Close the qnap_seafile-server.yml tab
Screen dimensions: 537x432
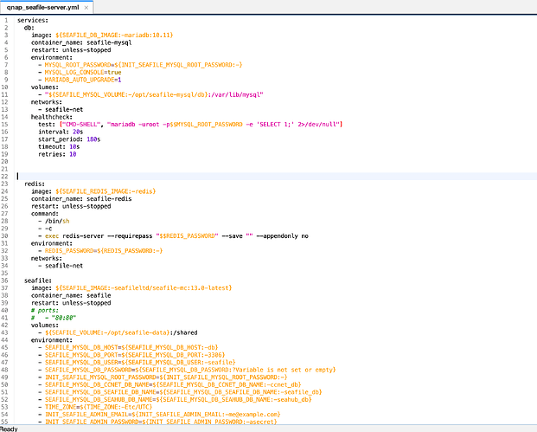86,8
